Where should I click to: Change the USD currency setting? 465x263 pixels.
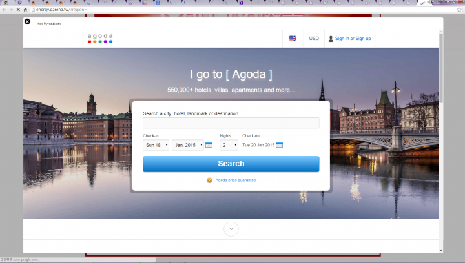pos(314,39)
